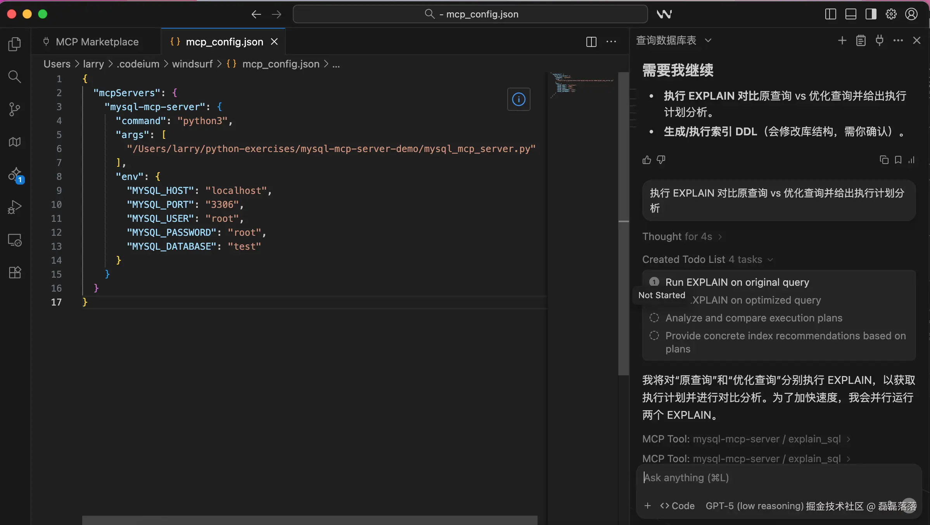Open the GPT-5 (low reasoning) model selector
The image size is (930, 525).
point(754,506)
